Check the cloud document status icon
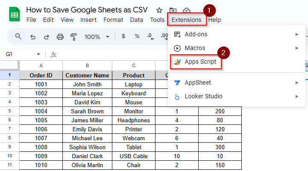 pos(186,10)
